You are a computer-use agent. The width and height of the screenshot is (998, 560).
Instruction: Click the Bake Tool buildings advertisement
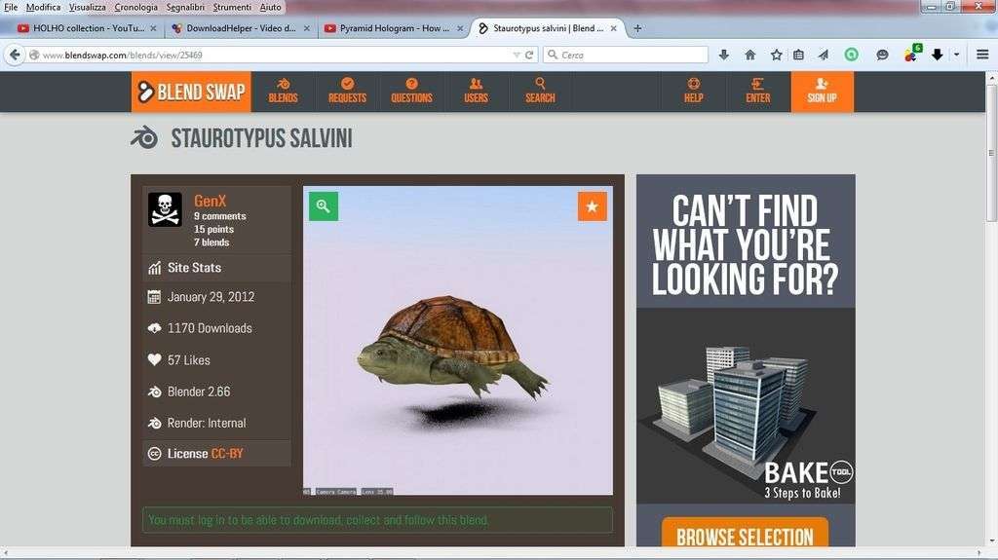click(746, 405)
